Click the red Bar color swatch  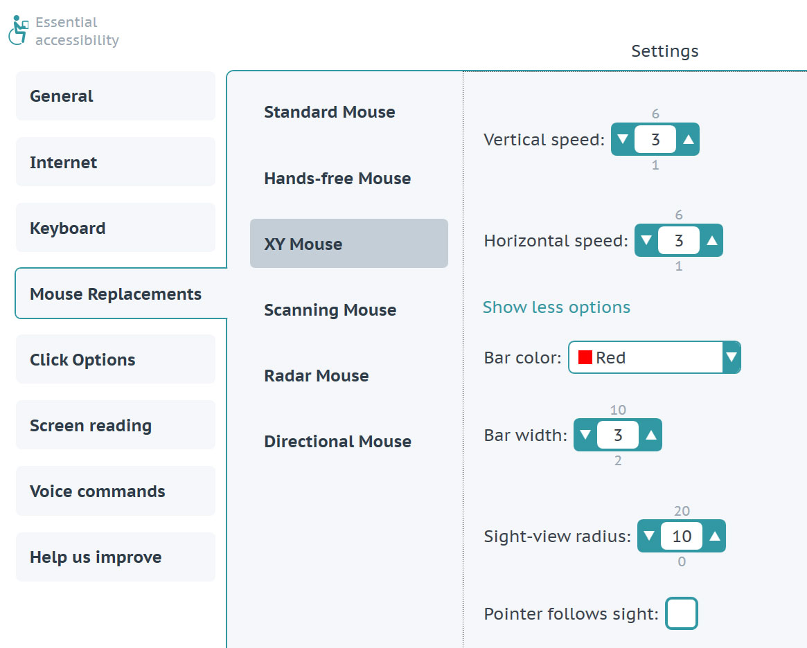point(585,357)
